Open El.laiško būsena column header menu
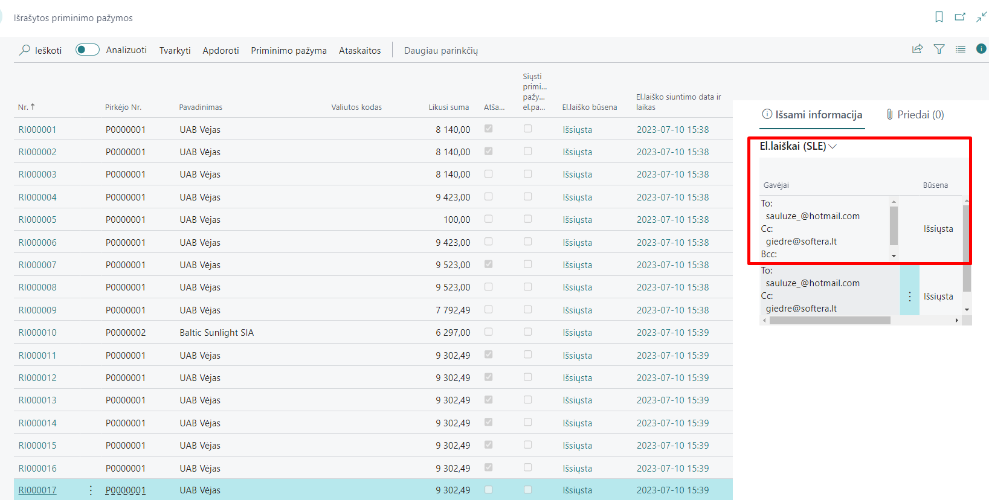 coord(590,107)
